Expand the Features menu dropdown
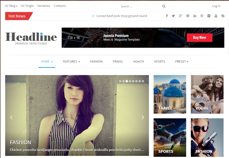 click(71, 62)
